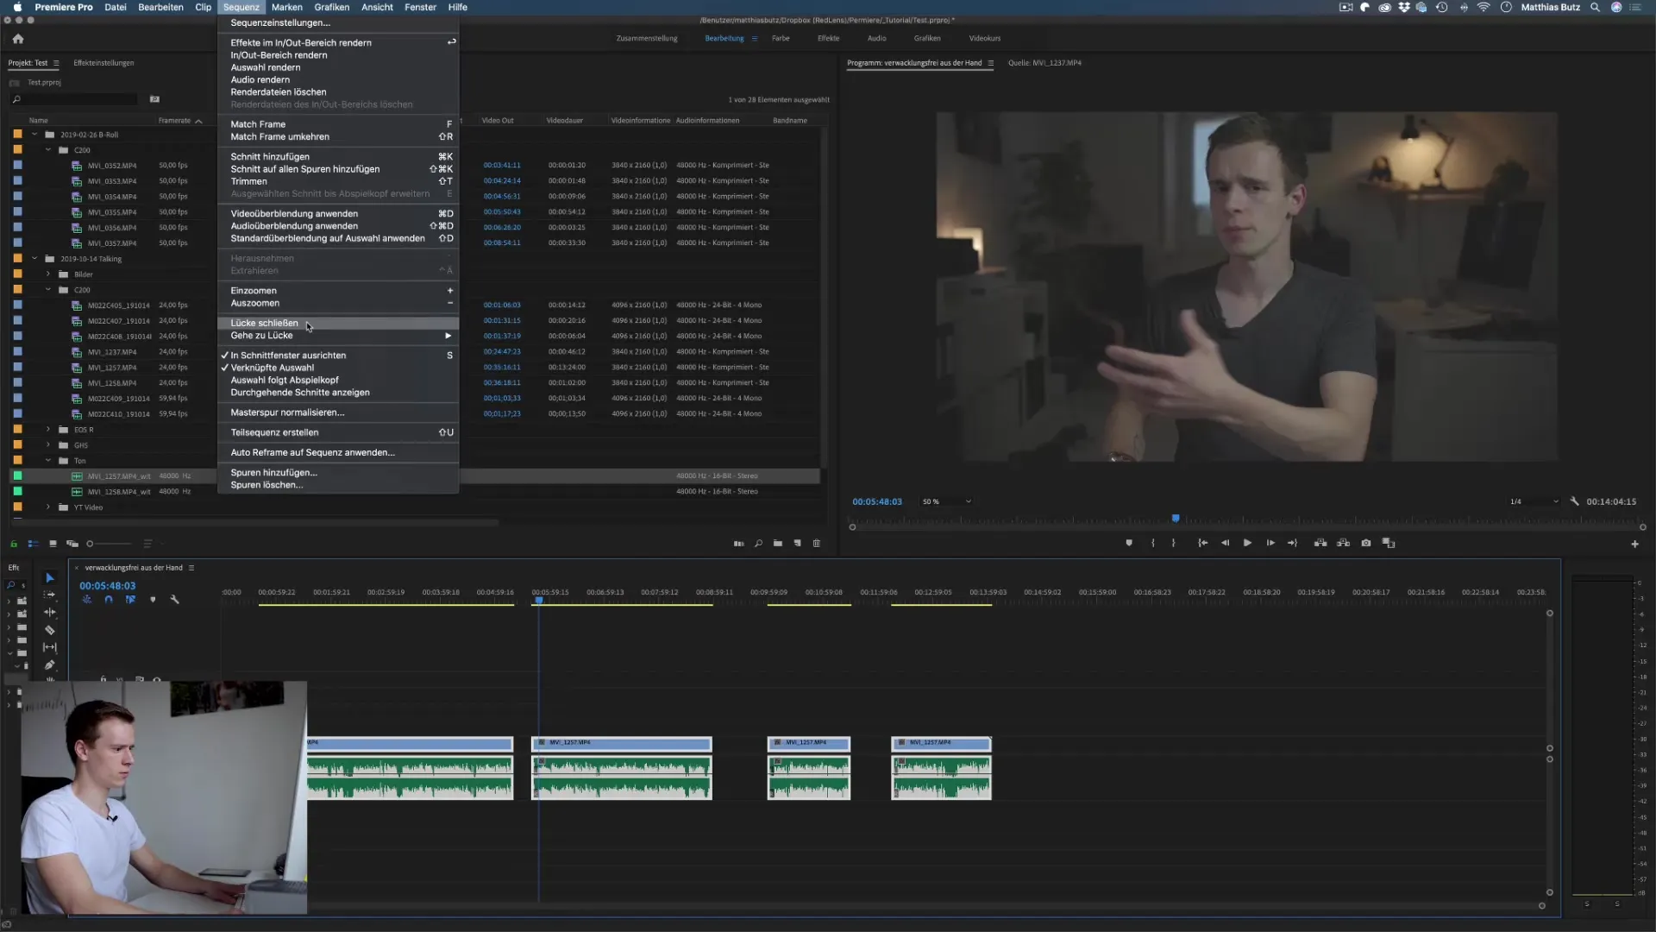
Task: Switch project panel to icon view
Action: tap(53, 544)
